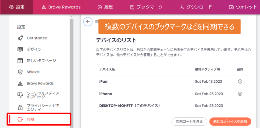Remove the iPad device with X icon
Screen dimensions: 260x128
240,81
